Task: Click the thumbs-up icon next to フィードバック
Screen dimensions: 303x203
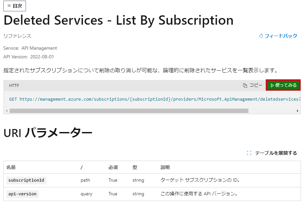Action: click(261, 36)
